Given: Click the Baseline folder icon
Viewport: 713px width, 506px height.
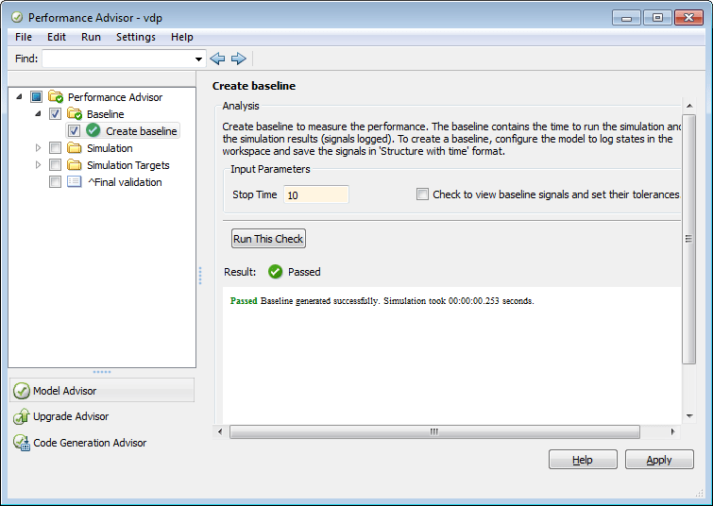Looking at the screenshot, I should click(x=75, y=114).
